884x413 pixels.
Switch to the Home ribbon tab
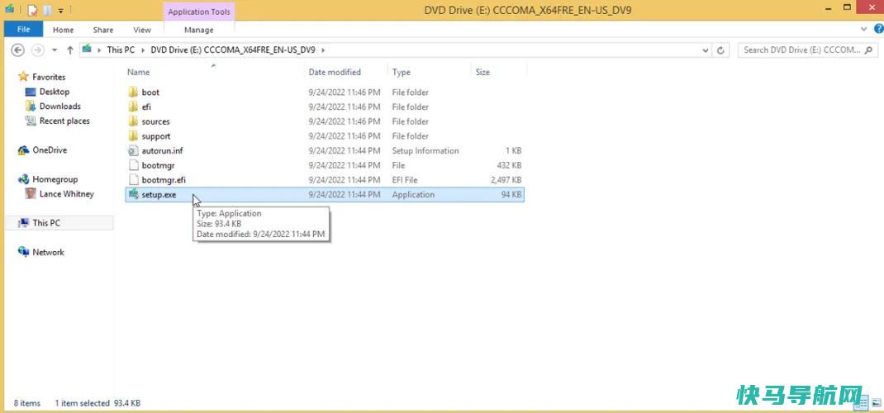coord(63,30)
